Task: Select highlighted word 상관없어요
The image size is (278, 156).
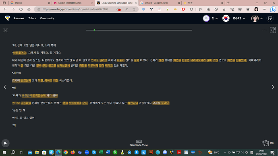Action: tap(20, 53)
